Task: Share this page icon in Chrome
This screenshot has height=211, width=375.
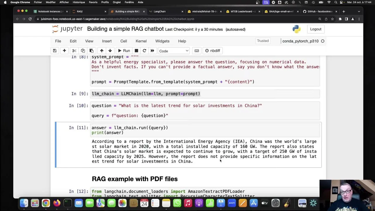Action: pos(326,19)
